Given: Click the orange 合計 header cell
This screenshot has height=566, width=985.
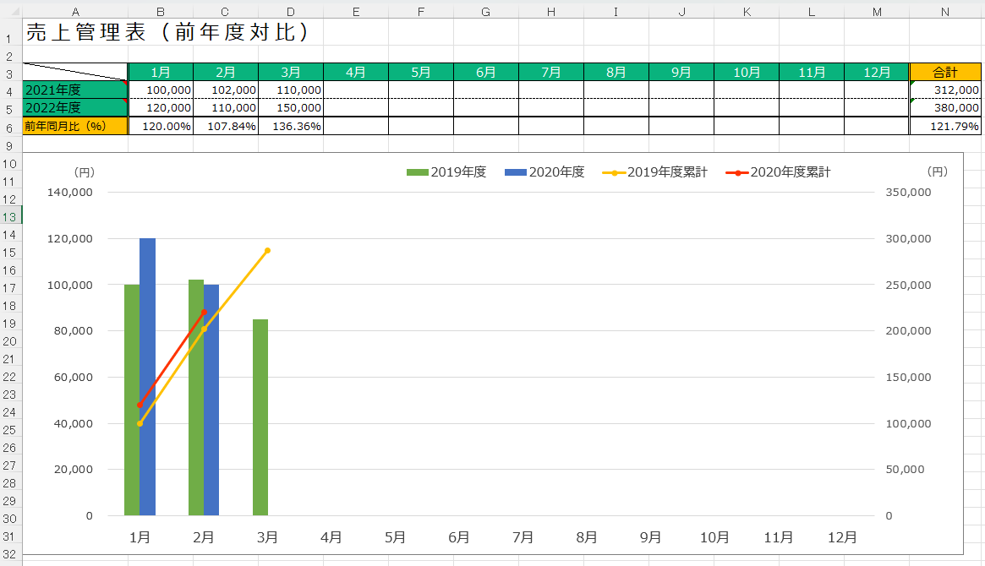Looking at the screenshot, I should pyautogui.click(x=944, y=73).
